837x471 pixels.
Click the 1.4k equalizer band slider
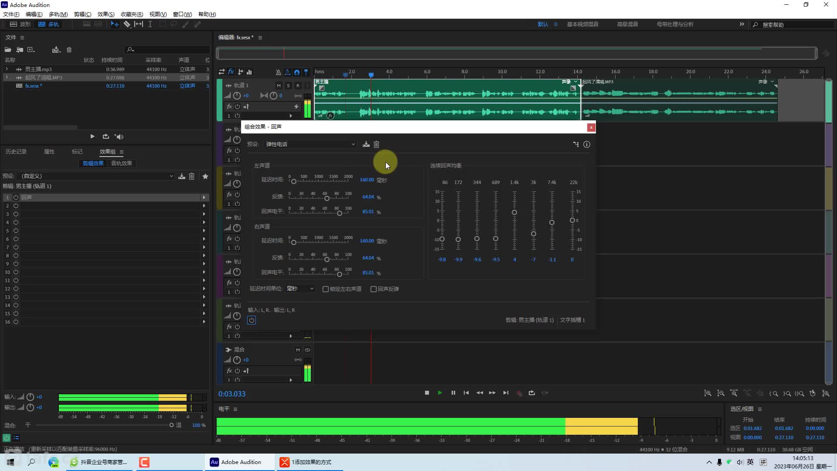pos(514,212)
